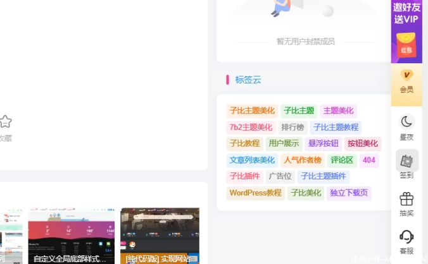Open the pink 主题美化 tag
This screenshot has height=264, width=428.
pos(338,111)
